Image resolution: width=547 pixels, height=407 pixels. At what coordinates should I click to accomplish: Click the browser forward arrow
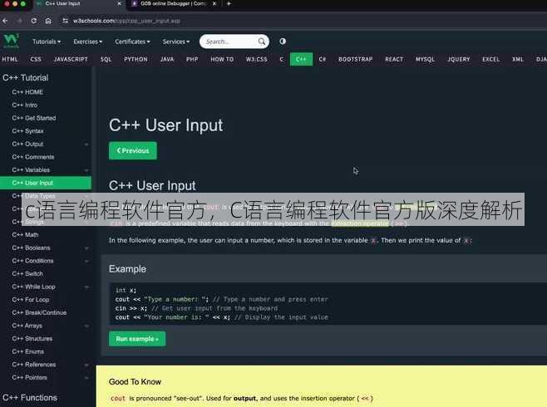(x=20, y=21)
